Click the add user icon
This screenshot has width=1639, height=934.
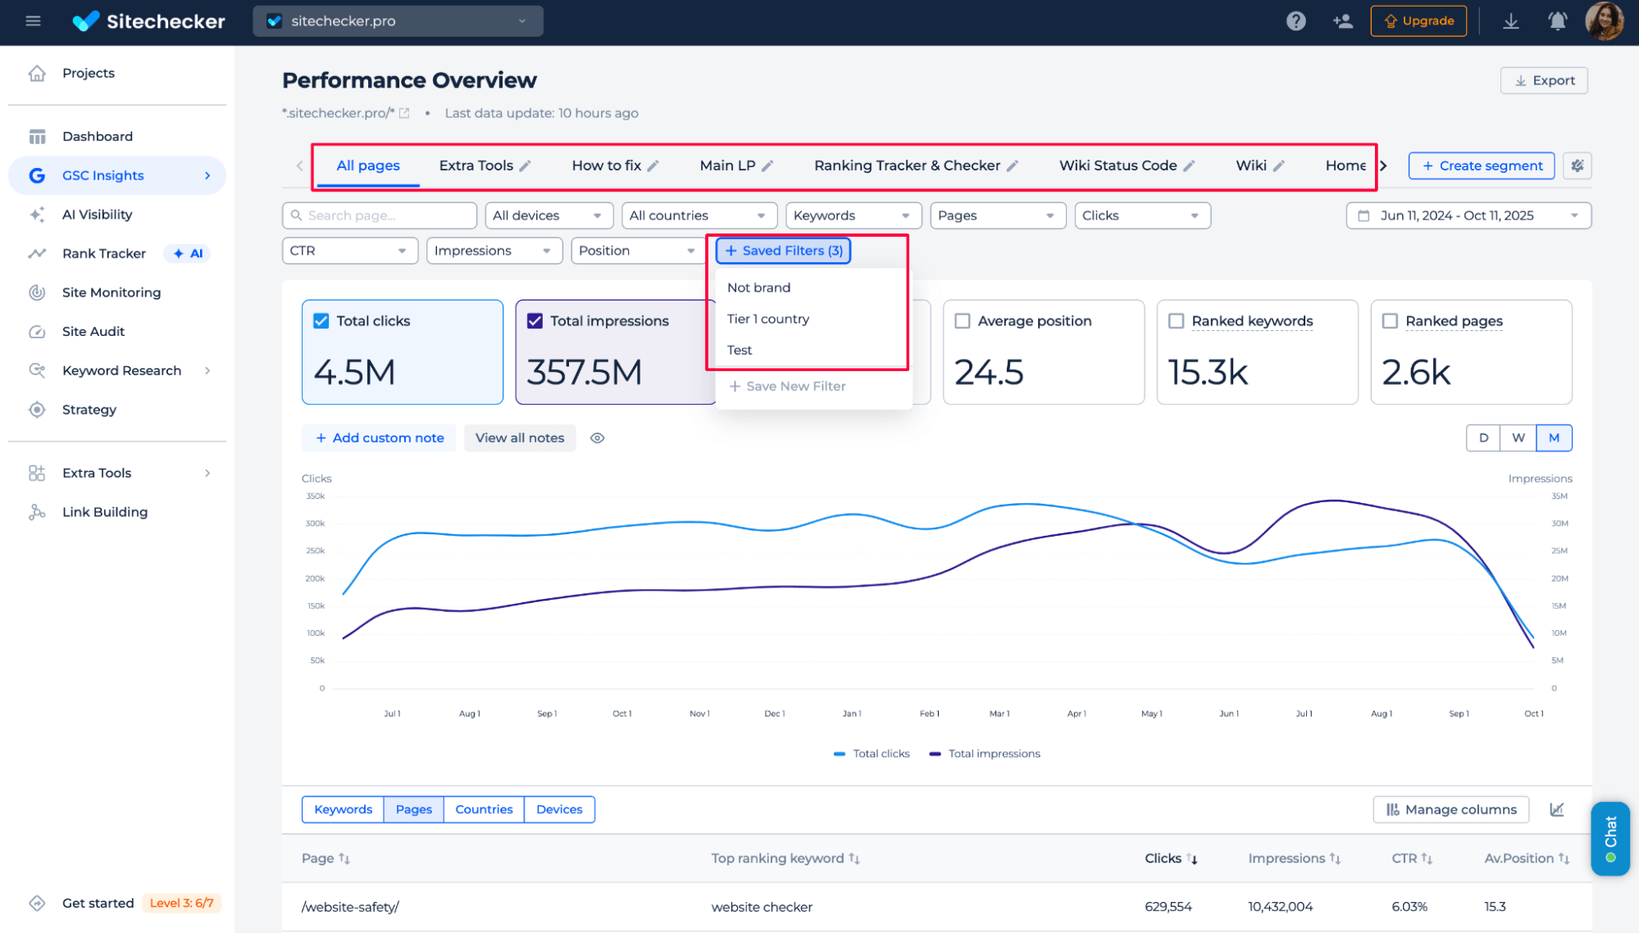tap(1342, 21)
